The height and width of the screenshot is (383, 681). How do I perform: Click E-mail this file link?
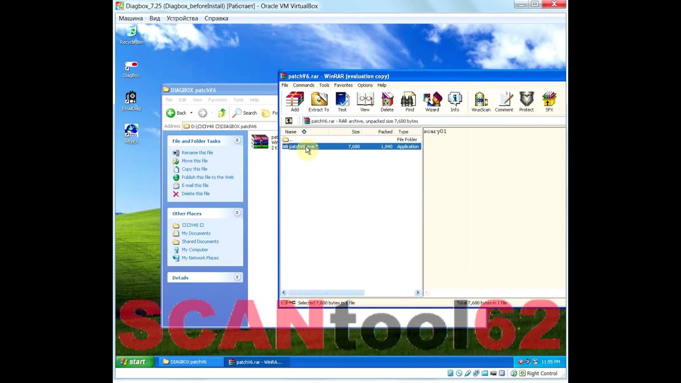coord(195,186)
